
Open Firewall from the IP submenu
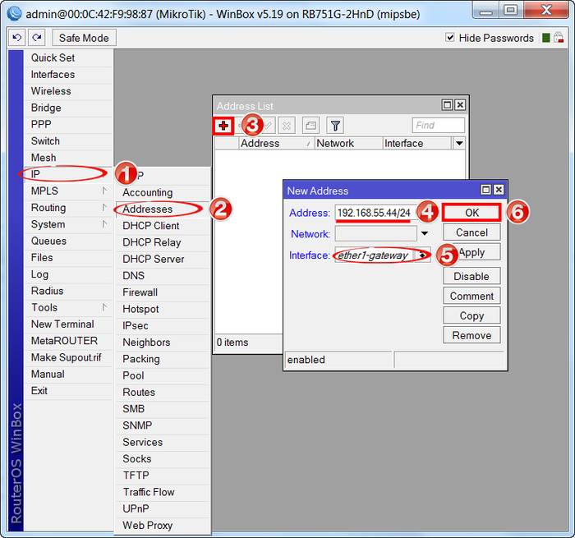[140, 292]
